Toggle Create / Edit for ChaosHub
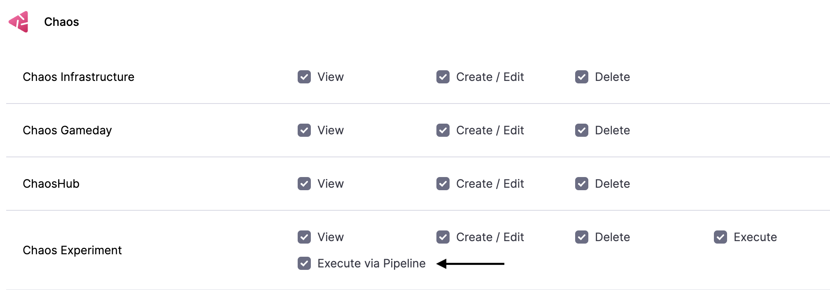 pyautogui.click(x=443, y=184)
